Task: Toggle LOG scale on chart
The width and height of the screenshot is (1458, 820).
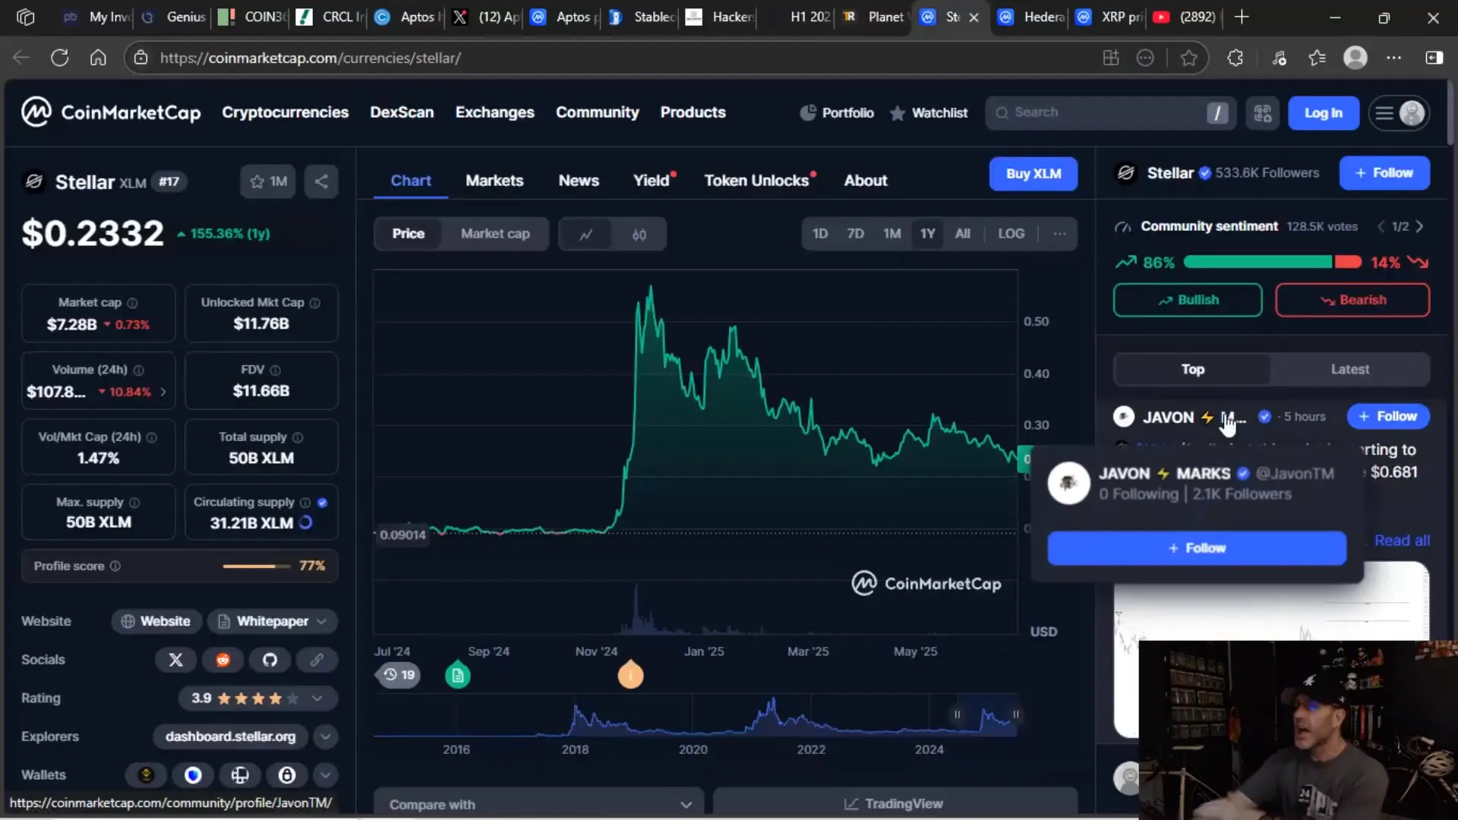Action: click(x=1011, y=234)
